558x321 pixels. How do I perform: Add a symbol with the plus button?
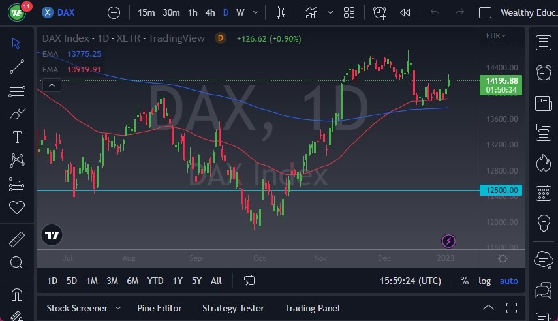(x=114, y=13)
